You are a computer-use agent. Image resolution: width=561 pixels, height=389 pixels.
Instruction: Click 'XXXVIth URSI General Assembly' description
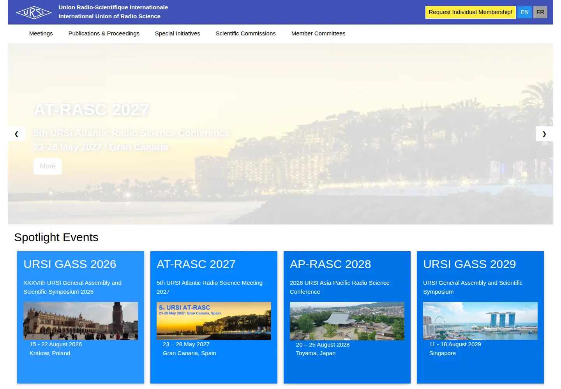click(x=72, y=287)
